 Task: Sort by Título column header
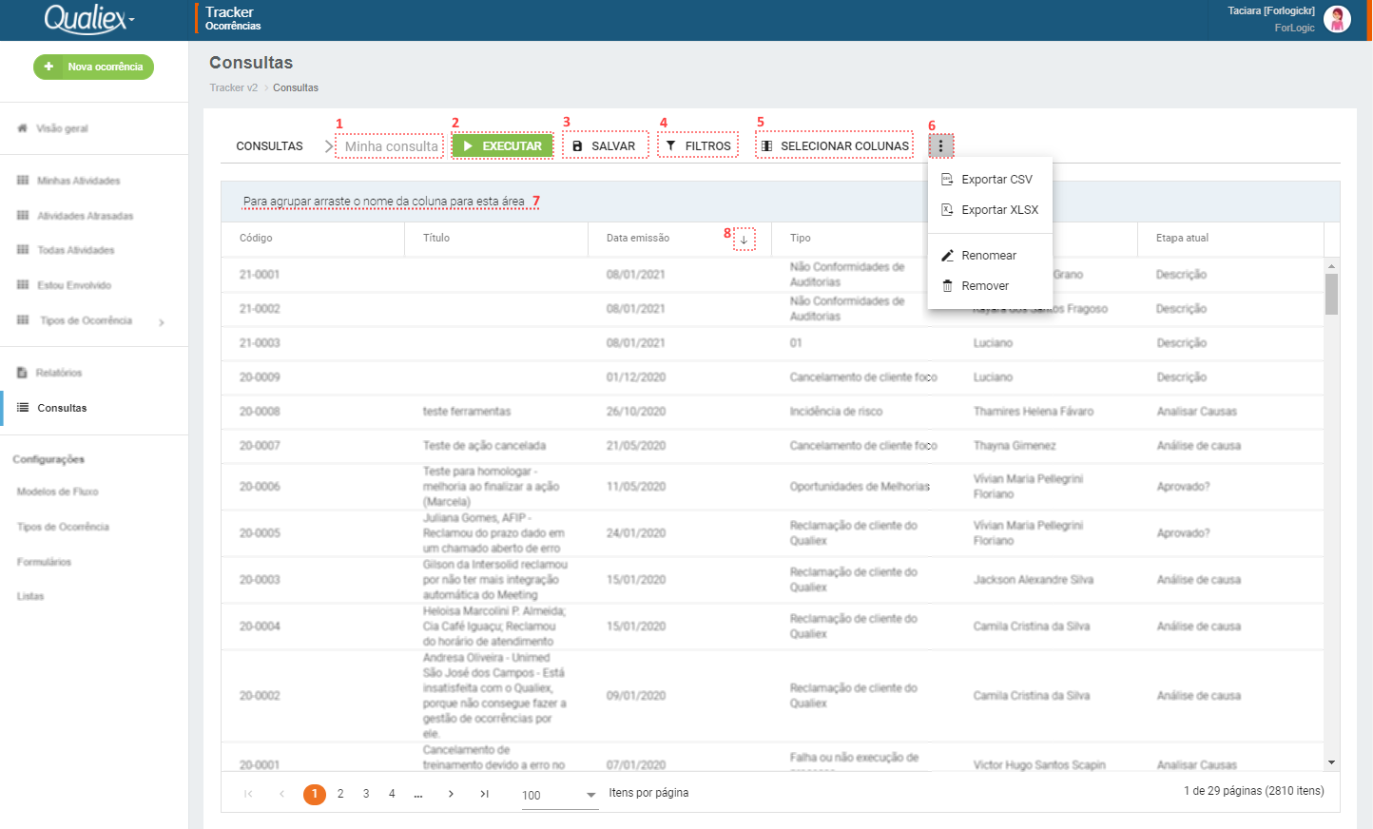(436, 238)
